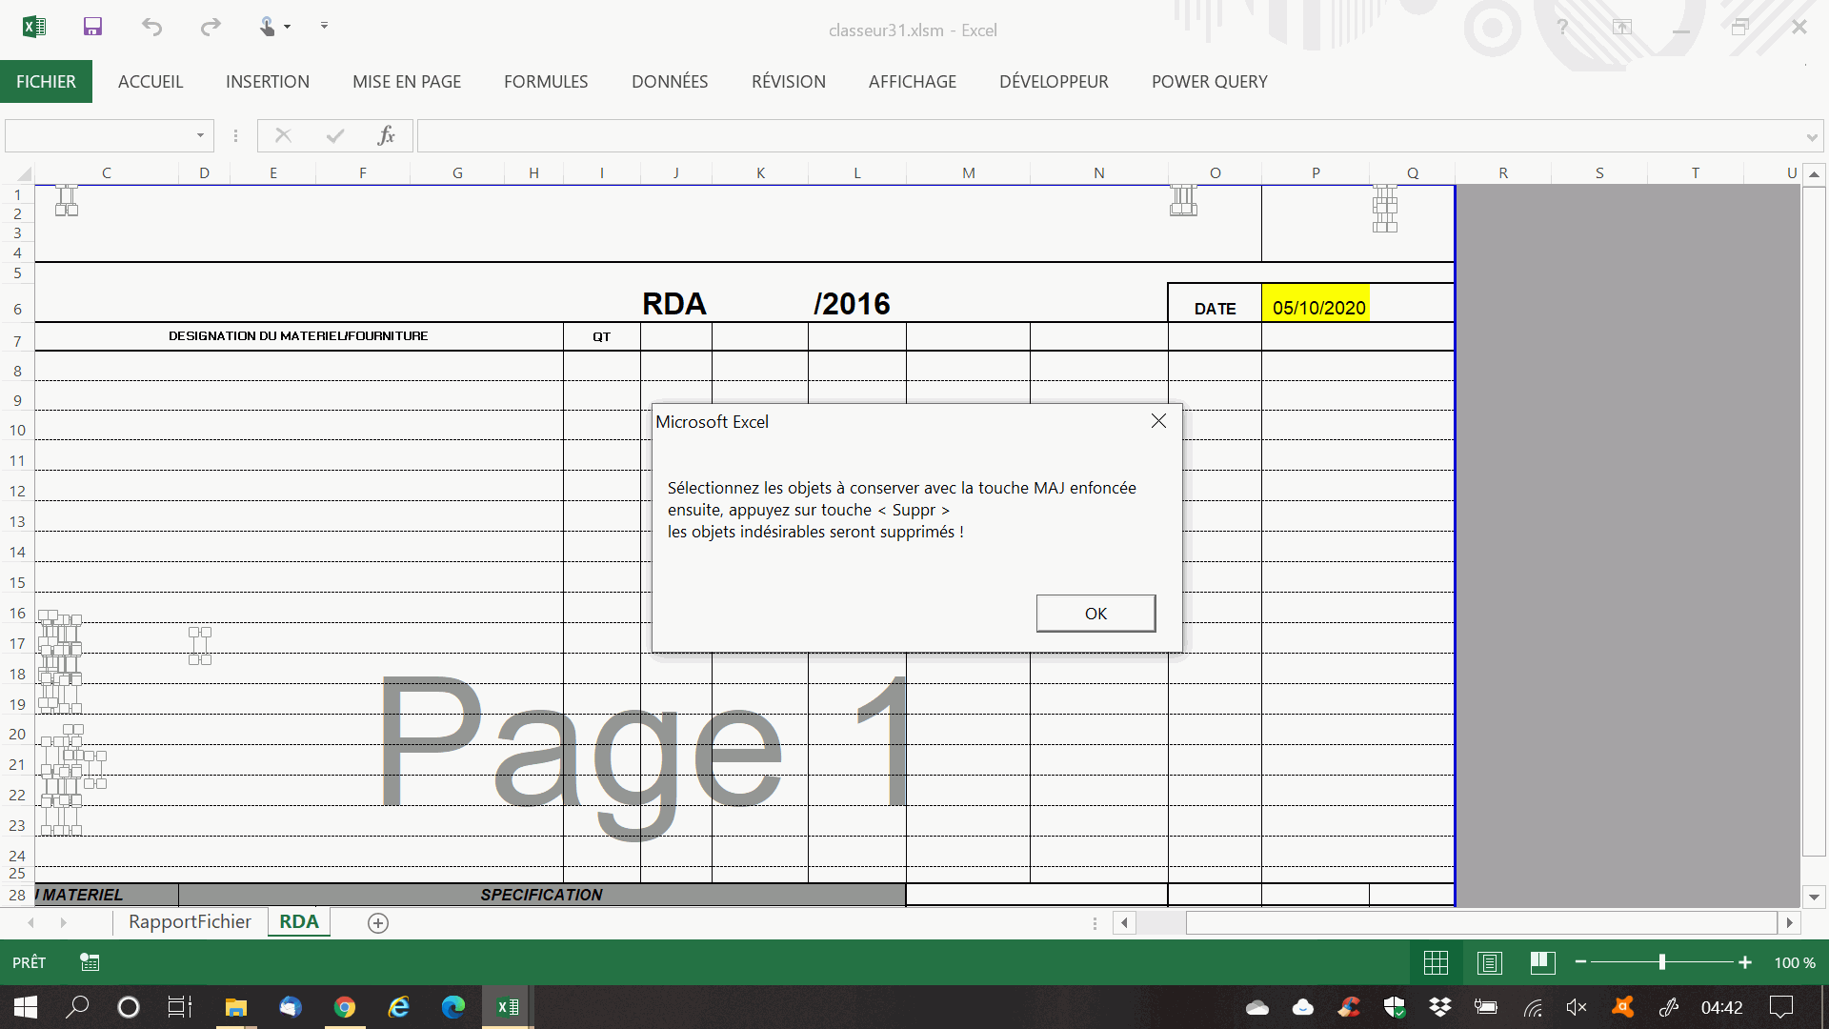The height and width of the screenshot is (1029, 1829).
Task: Close the Microsoft Excel message dialog
Action: [1158, 421]
